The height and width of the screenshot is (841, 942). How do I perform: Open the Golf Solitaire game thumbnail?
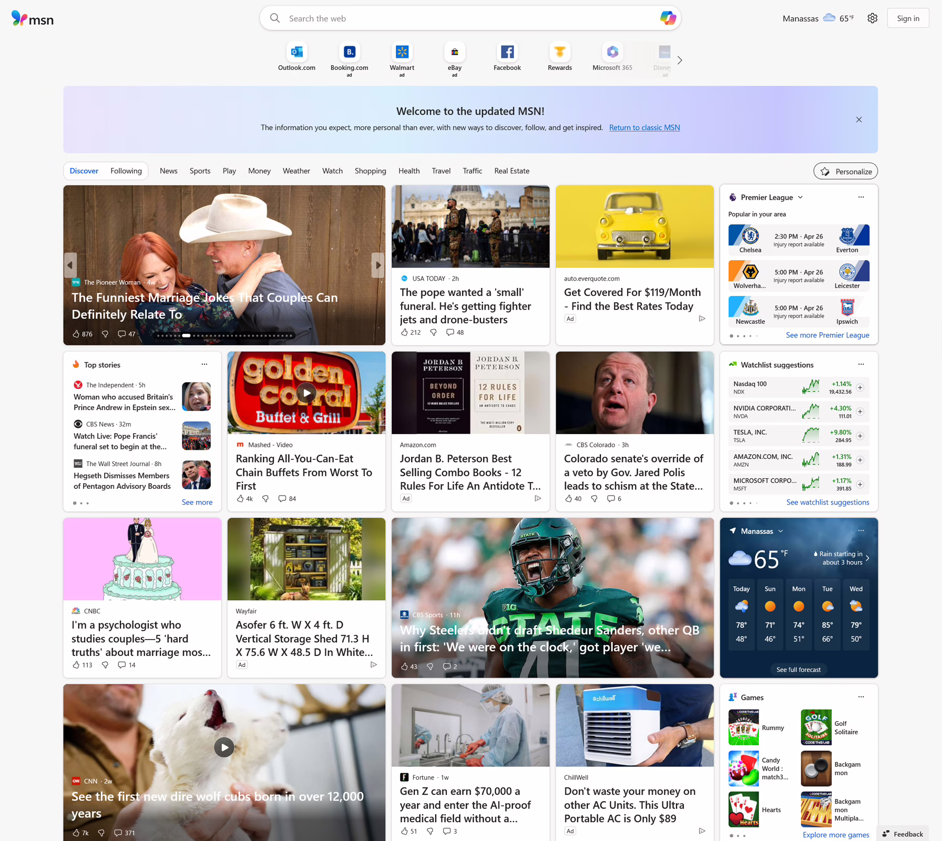point(816,728)
